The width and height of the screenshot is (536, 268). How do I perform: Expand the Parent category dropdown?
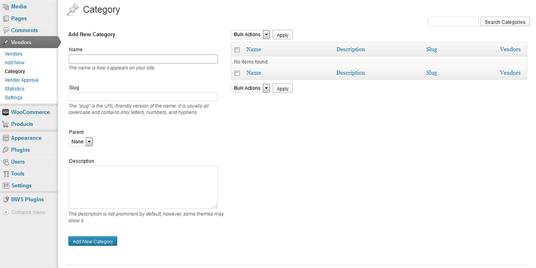tap(81, 142)
